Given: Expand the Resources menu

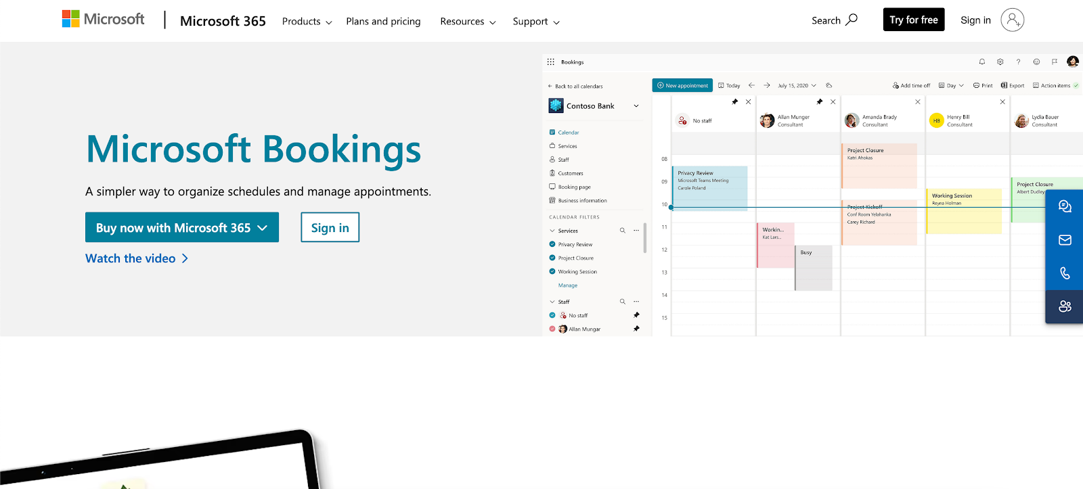Looking at the screenshot, I should (468, 22).
